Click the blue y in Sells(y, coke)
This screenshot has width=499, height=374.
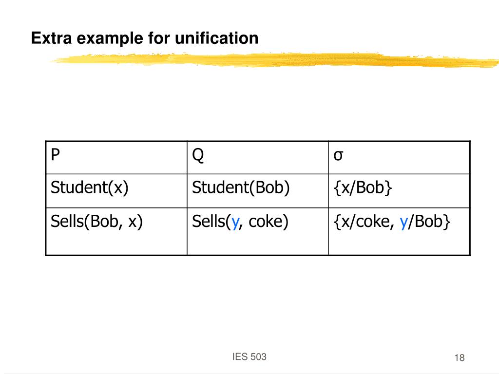pyautogui.click(x=235, y=222)
